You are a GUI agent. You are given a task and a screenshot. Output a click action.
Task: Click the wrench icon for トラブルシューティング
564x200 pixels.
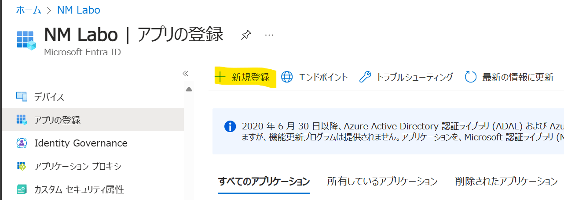365,77
